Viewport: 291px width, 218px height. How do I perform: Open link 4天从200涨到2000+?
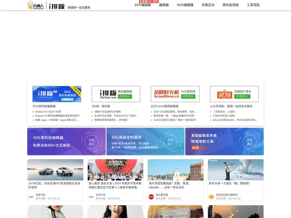pyautogui.click(x=235, y=120)
